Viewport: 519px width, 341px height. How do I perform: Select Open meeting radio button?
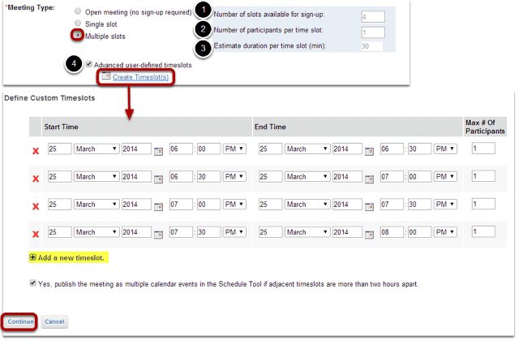tap(78, 11)
